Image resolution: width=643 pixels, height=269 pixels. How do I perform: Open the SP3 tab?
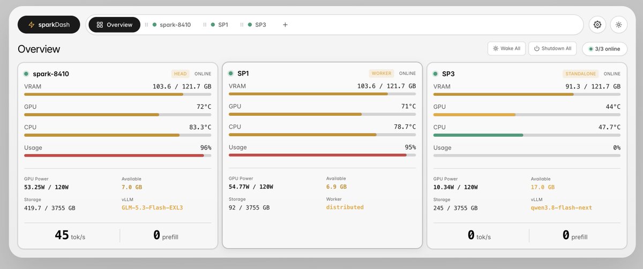click(x=257, y=25)
